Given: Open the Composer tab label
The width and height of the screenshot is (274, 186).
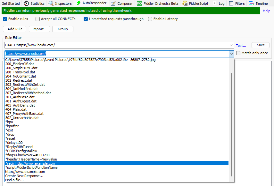Looking at the screenshot, I should click(x=125, y=4).
